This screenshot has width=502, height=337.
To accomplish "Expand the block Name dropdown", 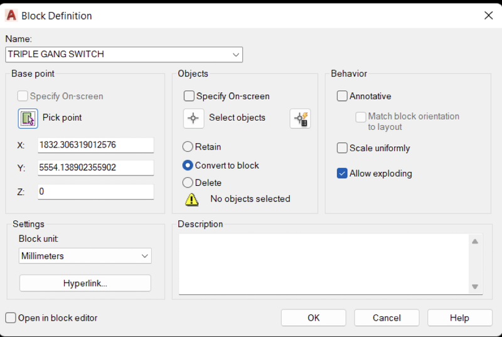I will 236,55.
